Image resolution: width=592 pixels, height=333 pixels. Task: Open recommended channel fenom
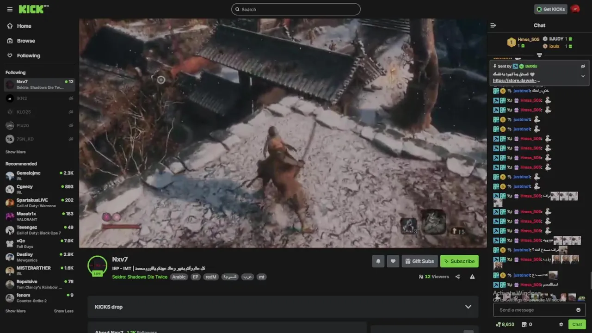39,298
